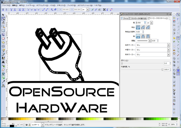Open the ヘルプ(H) menu

(x=98, y=5)
